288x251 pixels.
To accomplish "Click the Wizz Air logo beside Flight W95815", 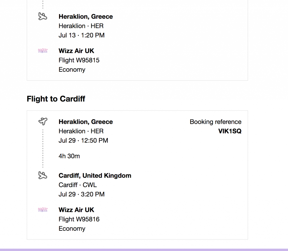I will click(43, 51).
